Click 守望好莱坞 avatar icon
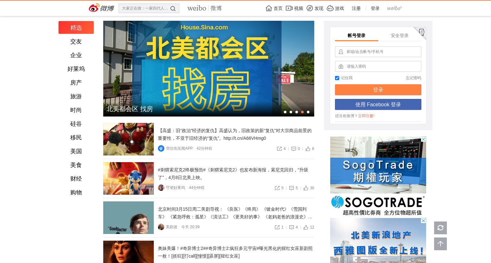 pyautogui.click(x=161, y=188)
